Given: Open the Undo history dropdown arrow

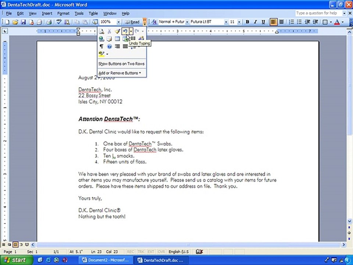Looking at the screenshot, I should 131,31.
